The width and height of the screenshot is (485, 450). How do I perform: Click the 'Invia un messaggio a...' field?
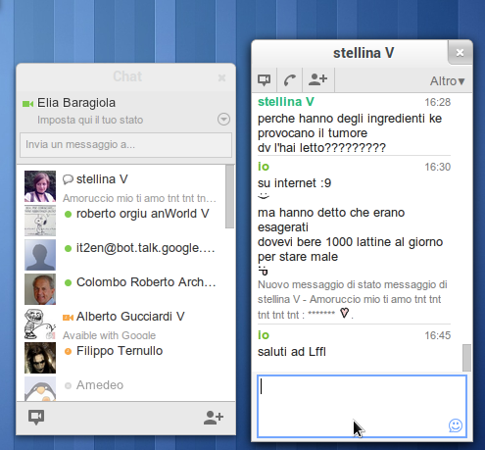tap(125, 144)
